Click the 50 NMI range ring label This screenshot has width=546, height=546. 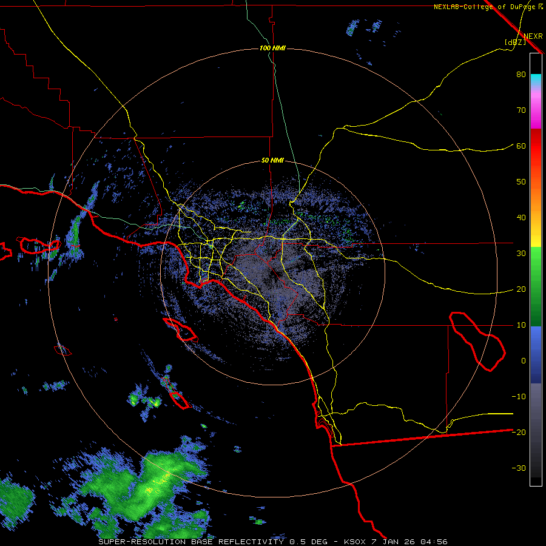272,161
